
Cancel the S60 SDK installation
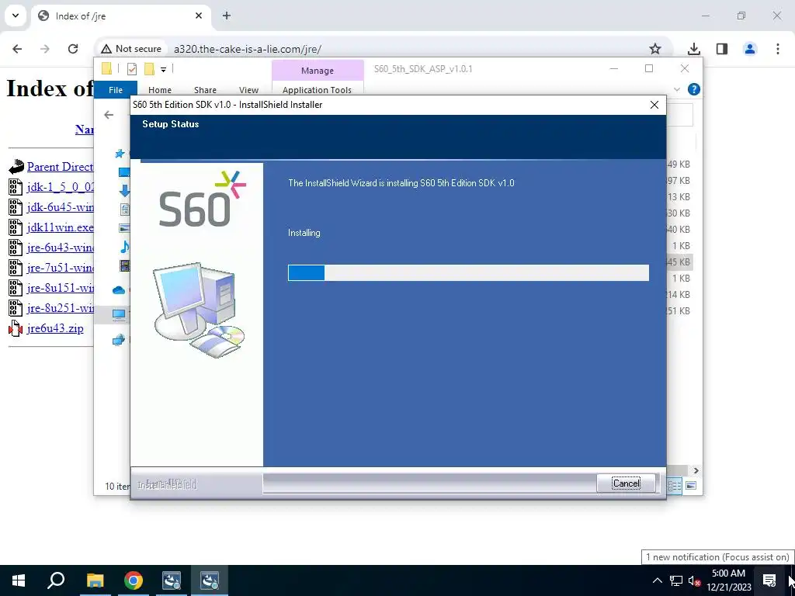pos(627,483)
